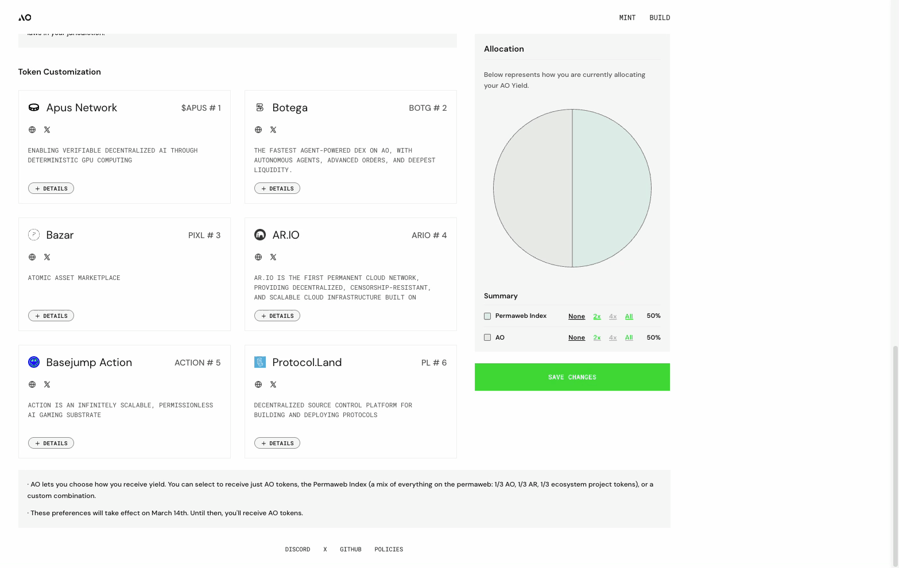899x568 pixels.
Task: Click grey left half of allocation pie
Action: (533, 188)
